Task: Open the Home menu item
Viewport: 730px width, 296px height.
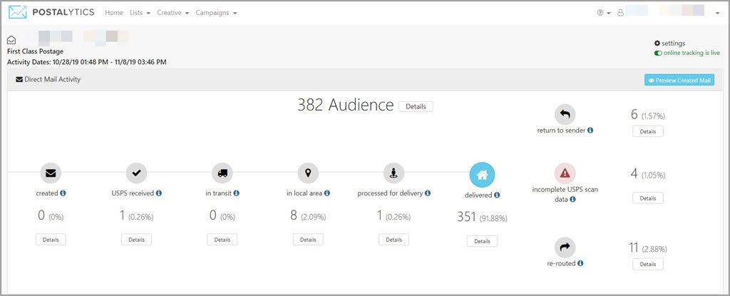Action: (113, 13)
